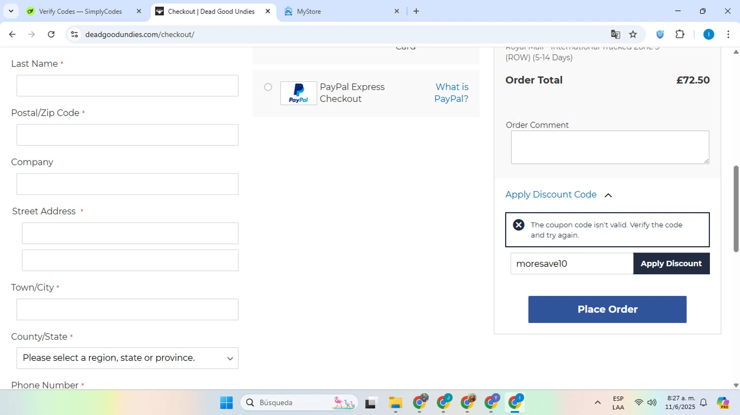Viewport: 740px width, 415px height.
Task: Click the Town/City input field
Action: click(127, 310)
